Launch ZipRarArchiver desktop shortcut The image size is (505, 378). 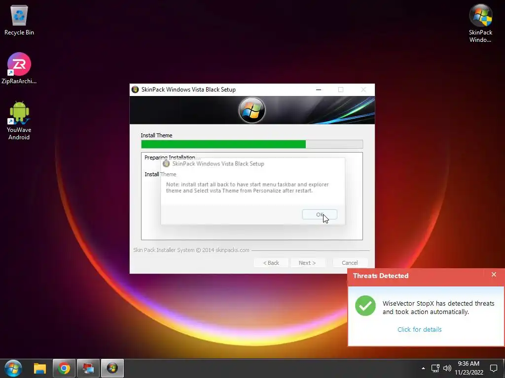click(x=19, y=68)
